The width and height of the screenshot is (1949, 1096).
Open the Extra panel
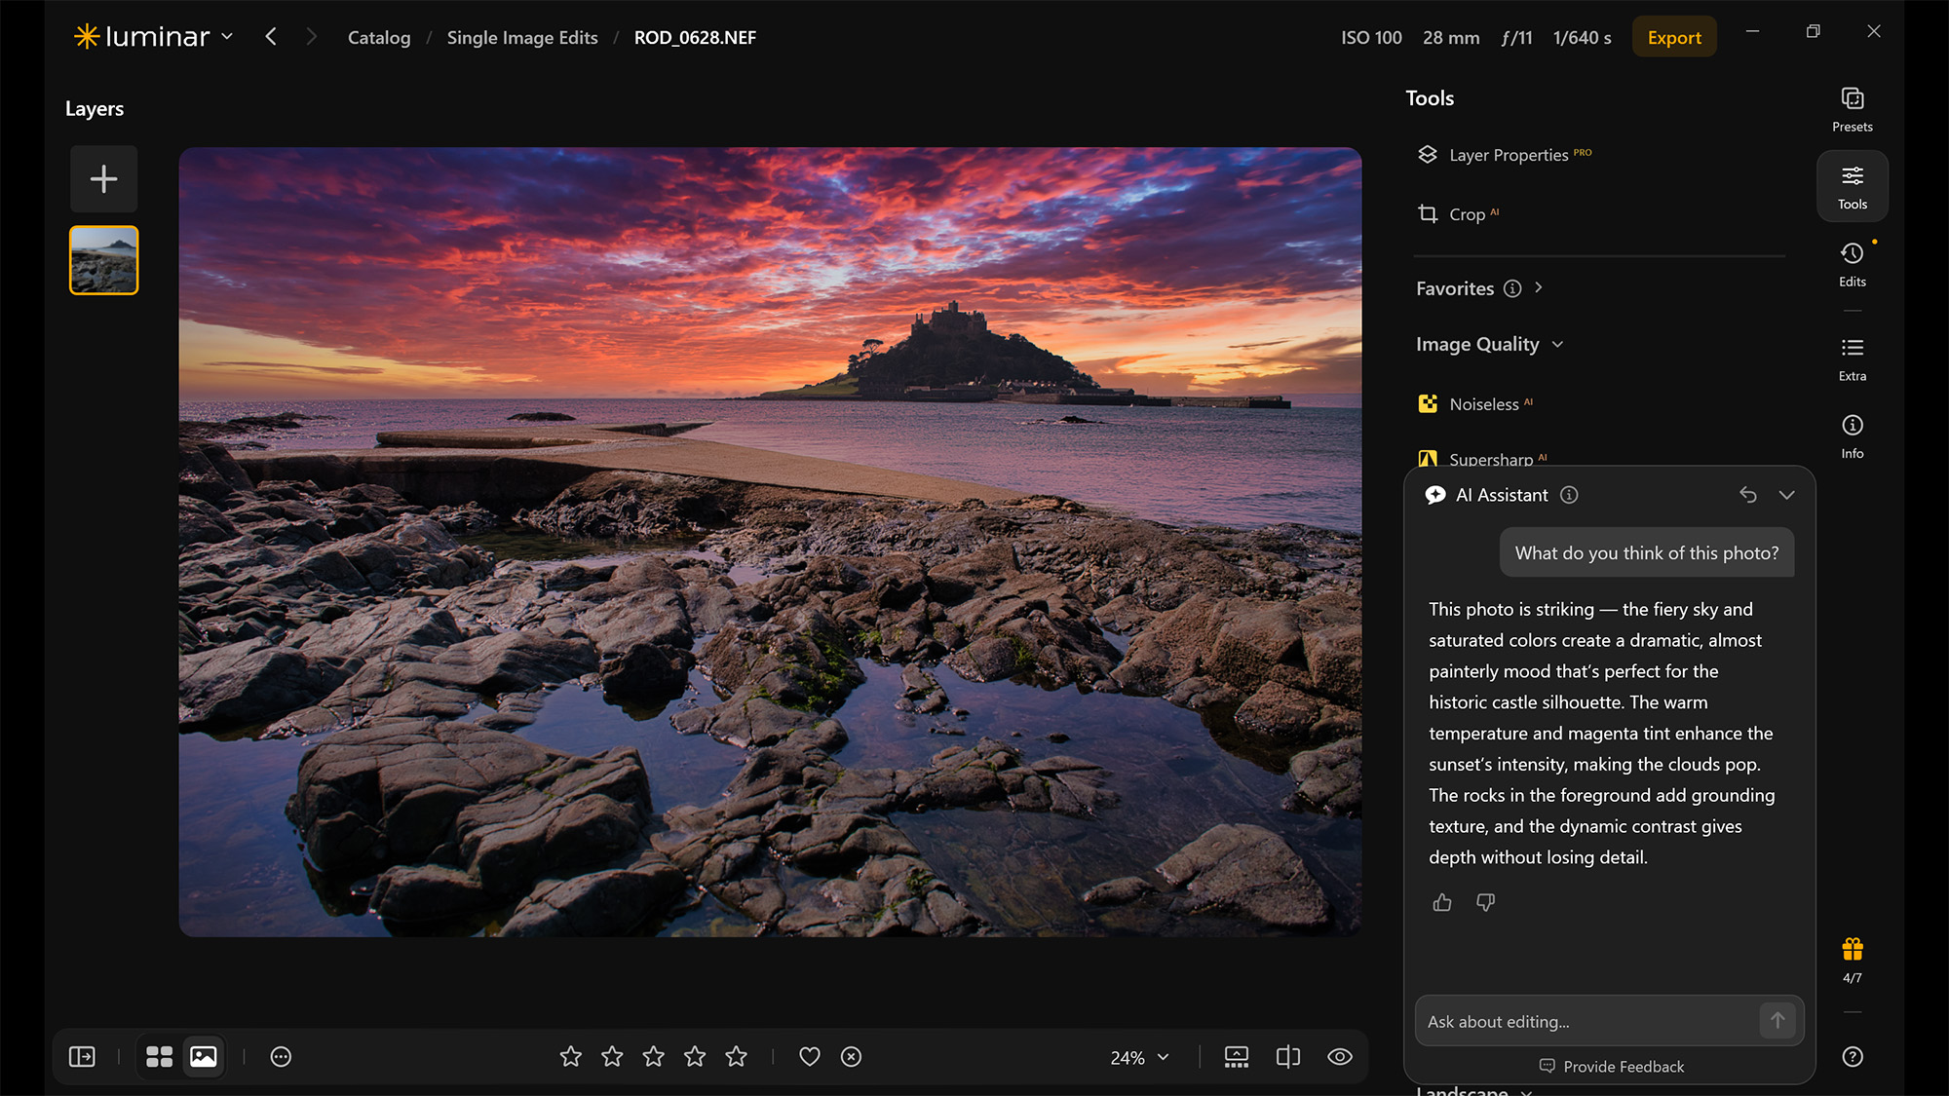[1852, 359]
